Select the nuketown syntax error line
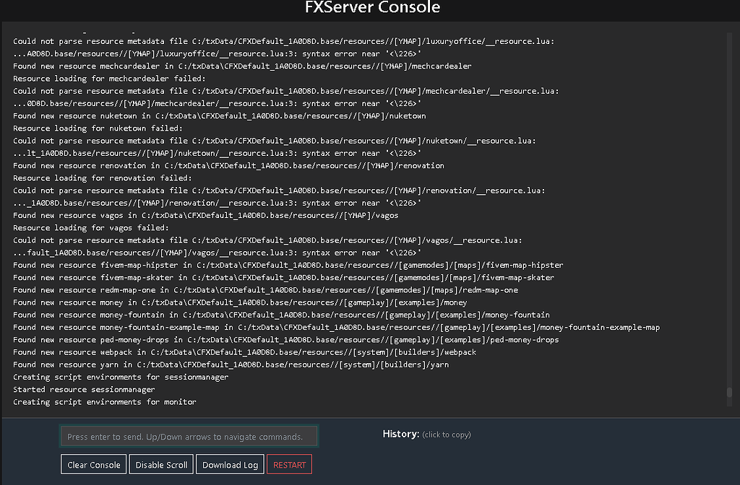Image resolution: width=740 pixels, height=485 pixels. pyautogui.click(x=217, y=153)
